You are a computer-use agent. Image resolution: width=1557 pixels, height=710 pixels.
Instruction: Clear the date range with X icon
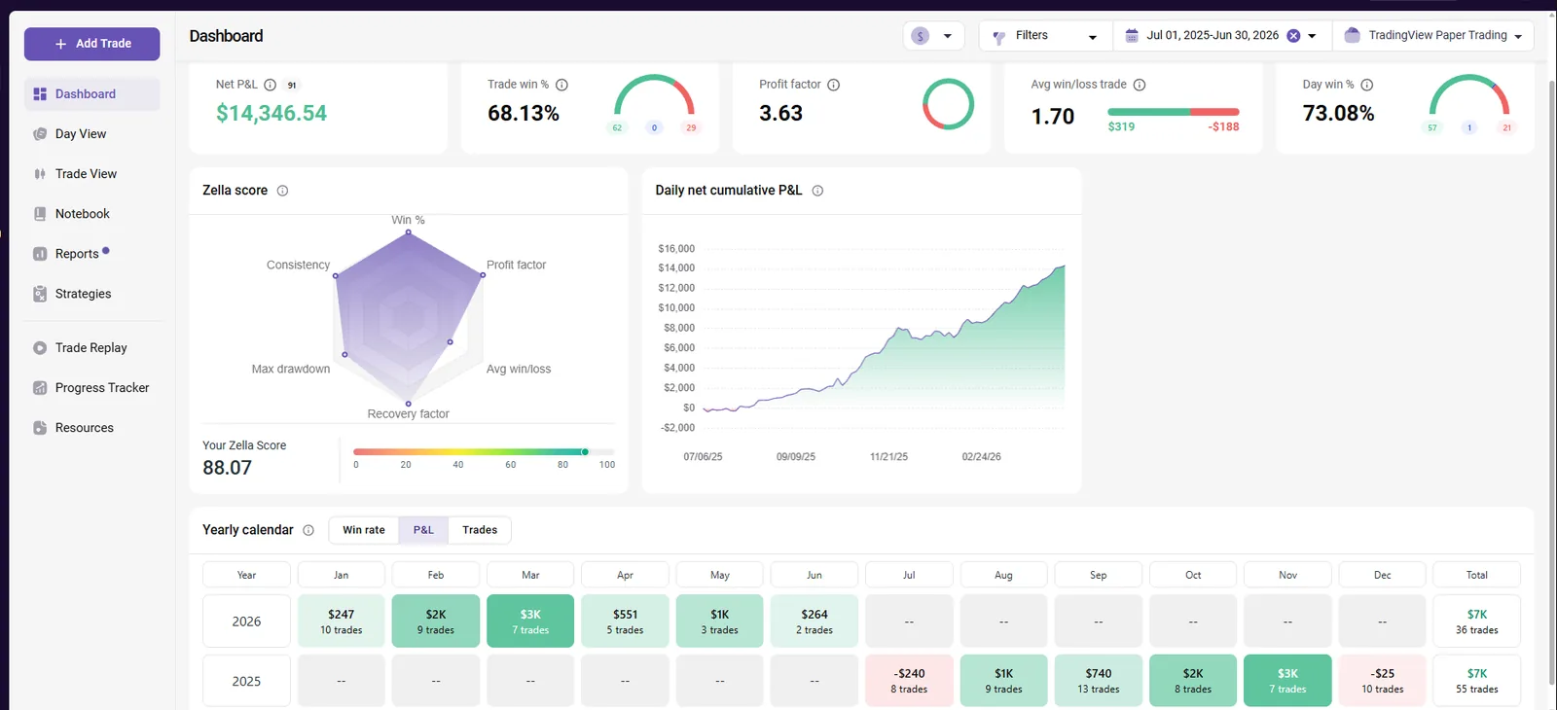click(1293, 36)
